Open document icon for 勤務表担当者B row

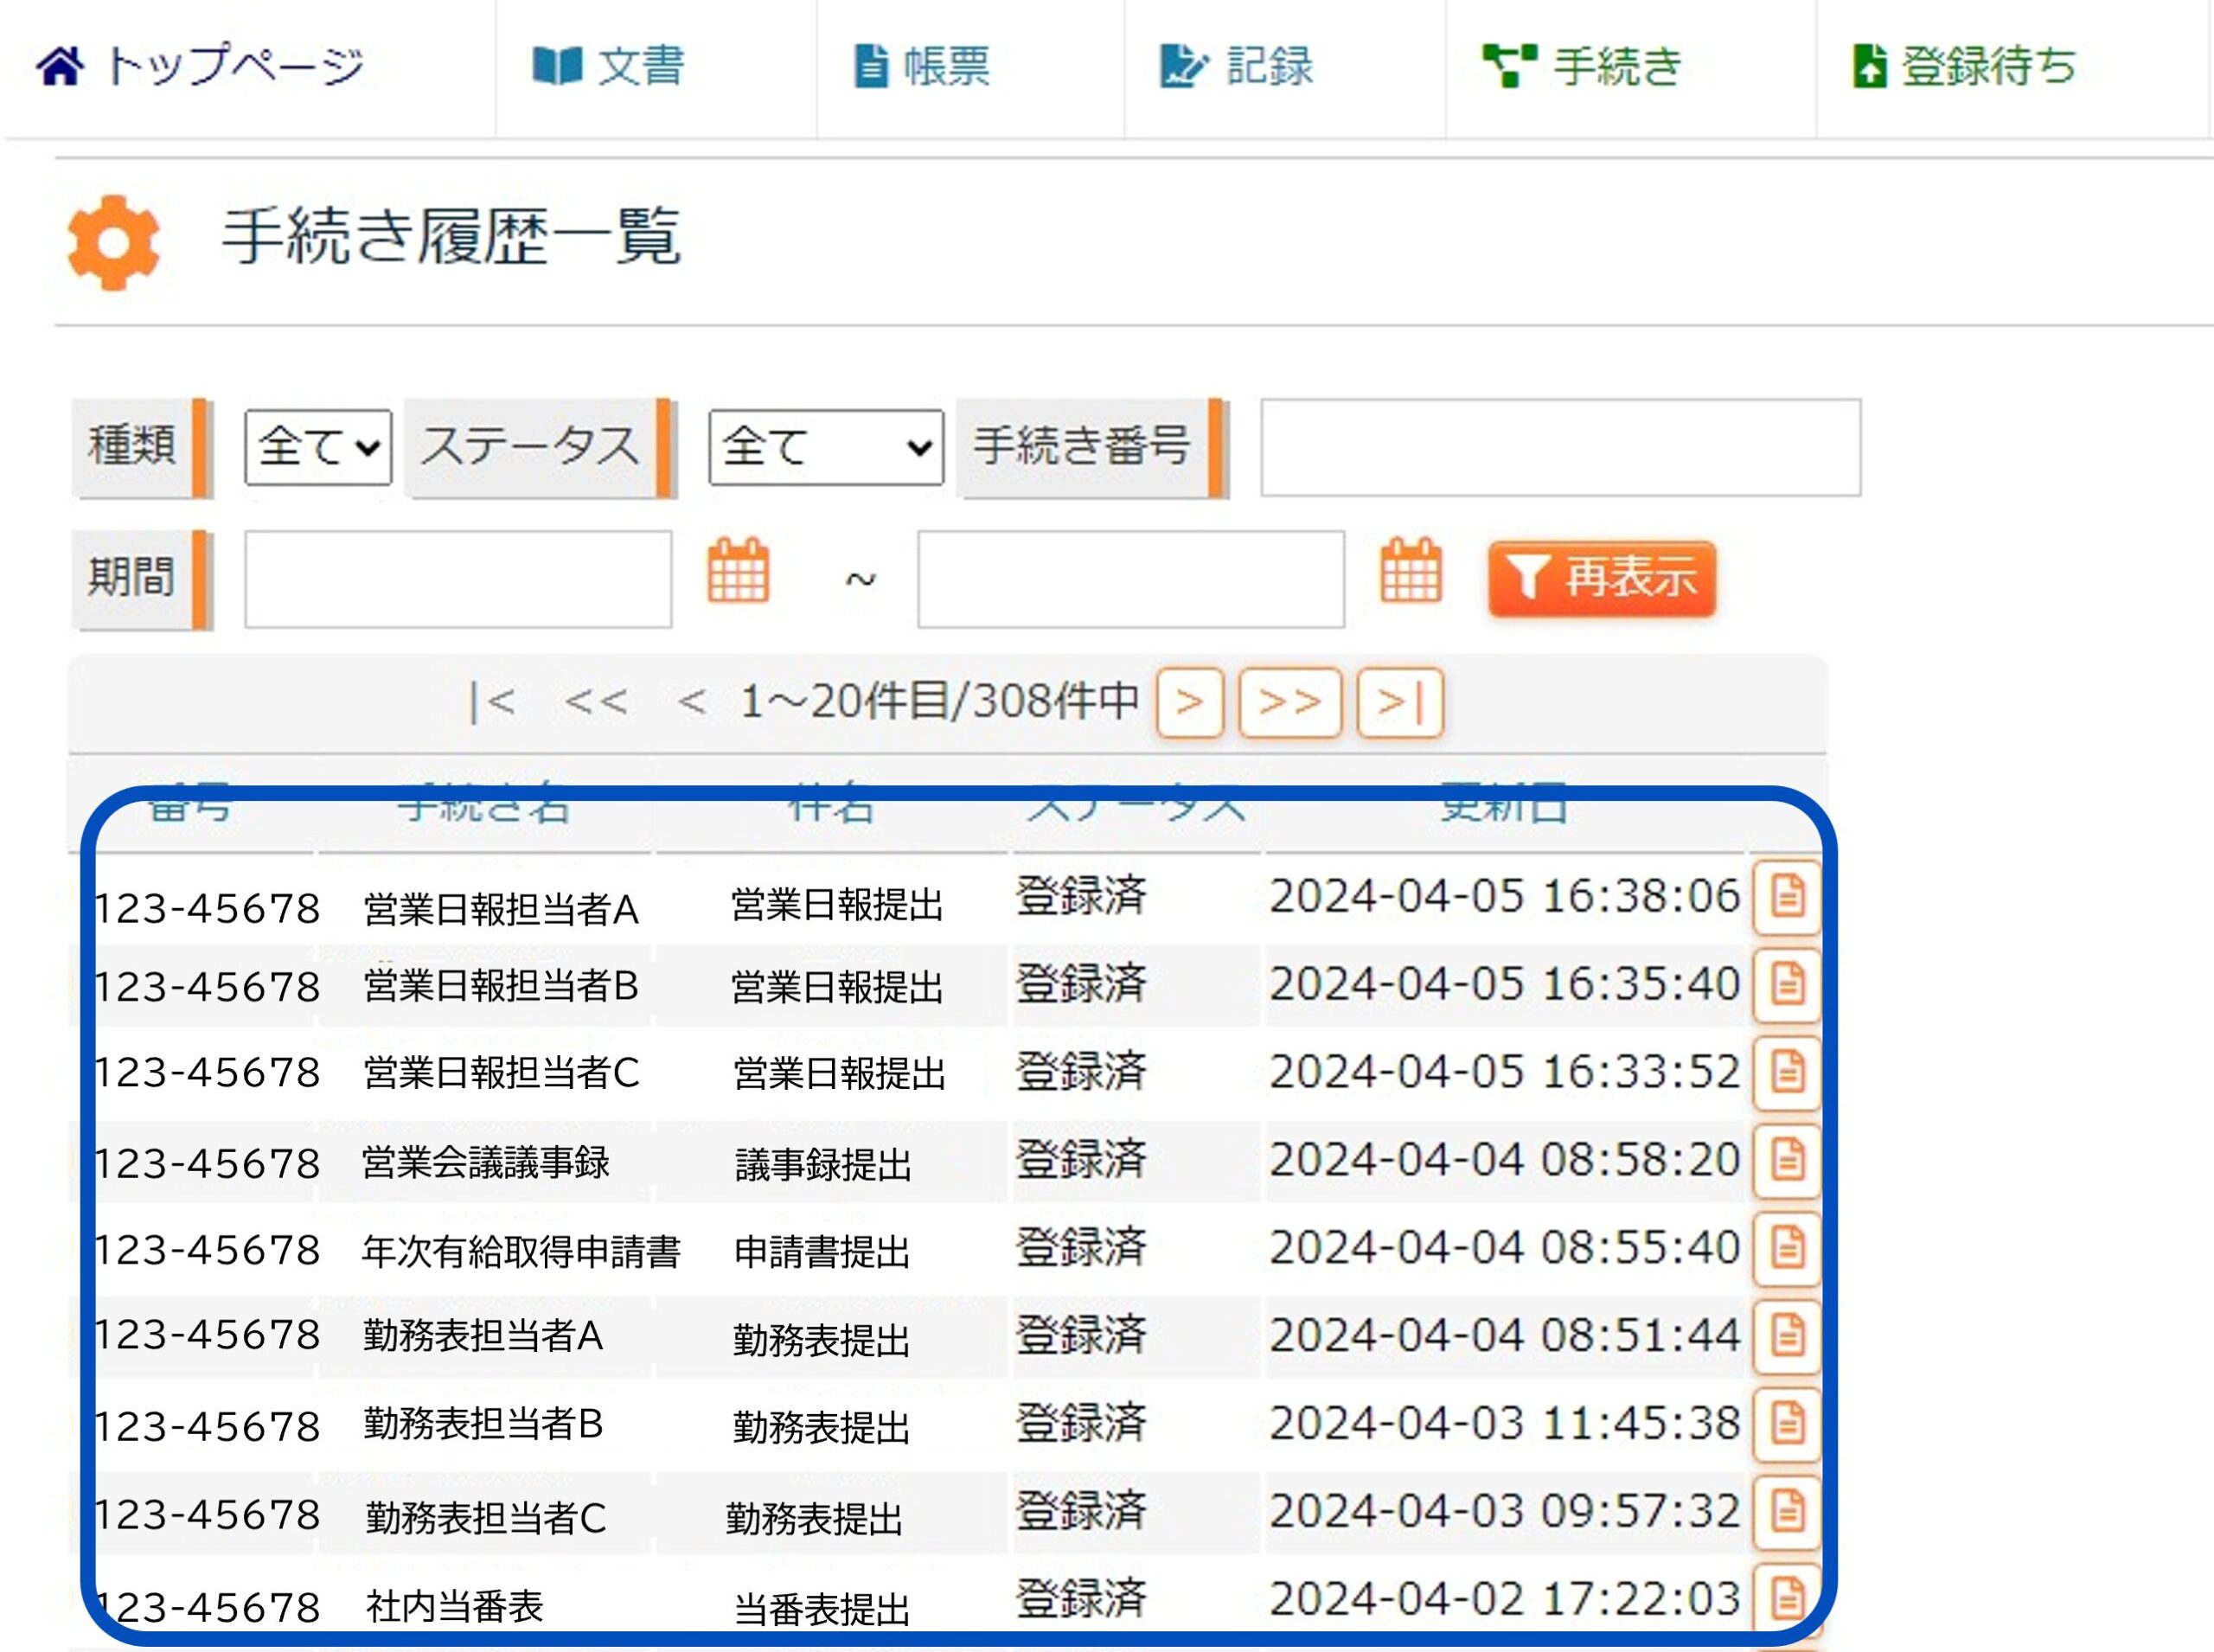1787,1423
